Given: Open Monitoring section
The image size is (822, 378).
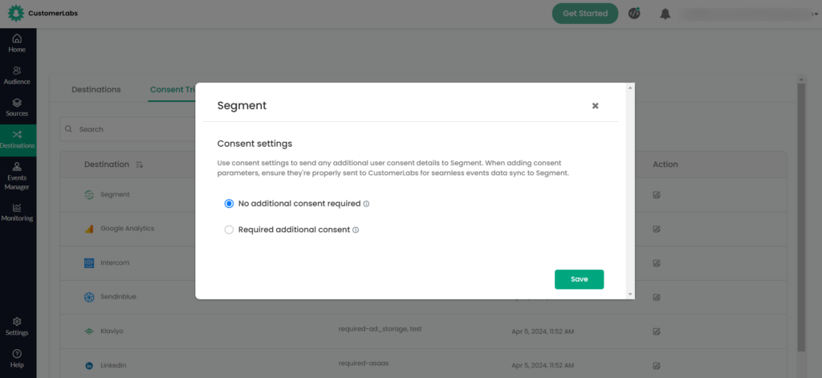Looking at the screenshot, I should coord(17,213).
